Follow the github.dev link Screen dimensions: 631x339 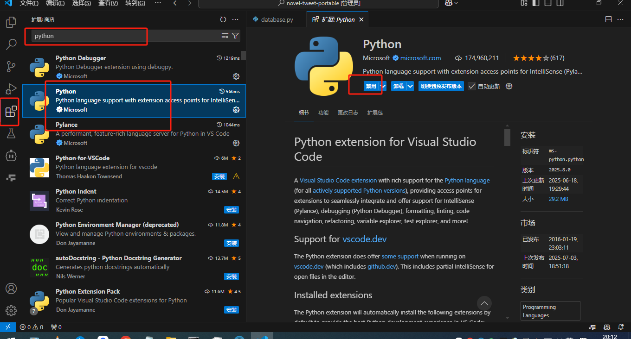click(382, 266)
